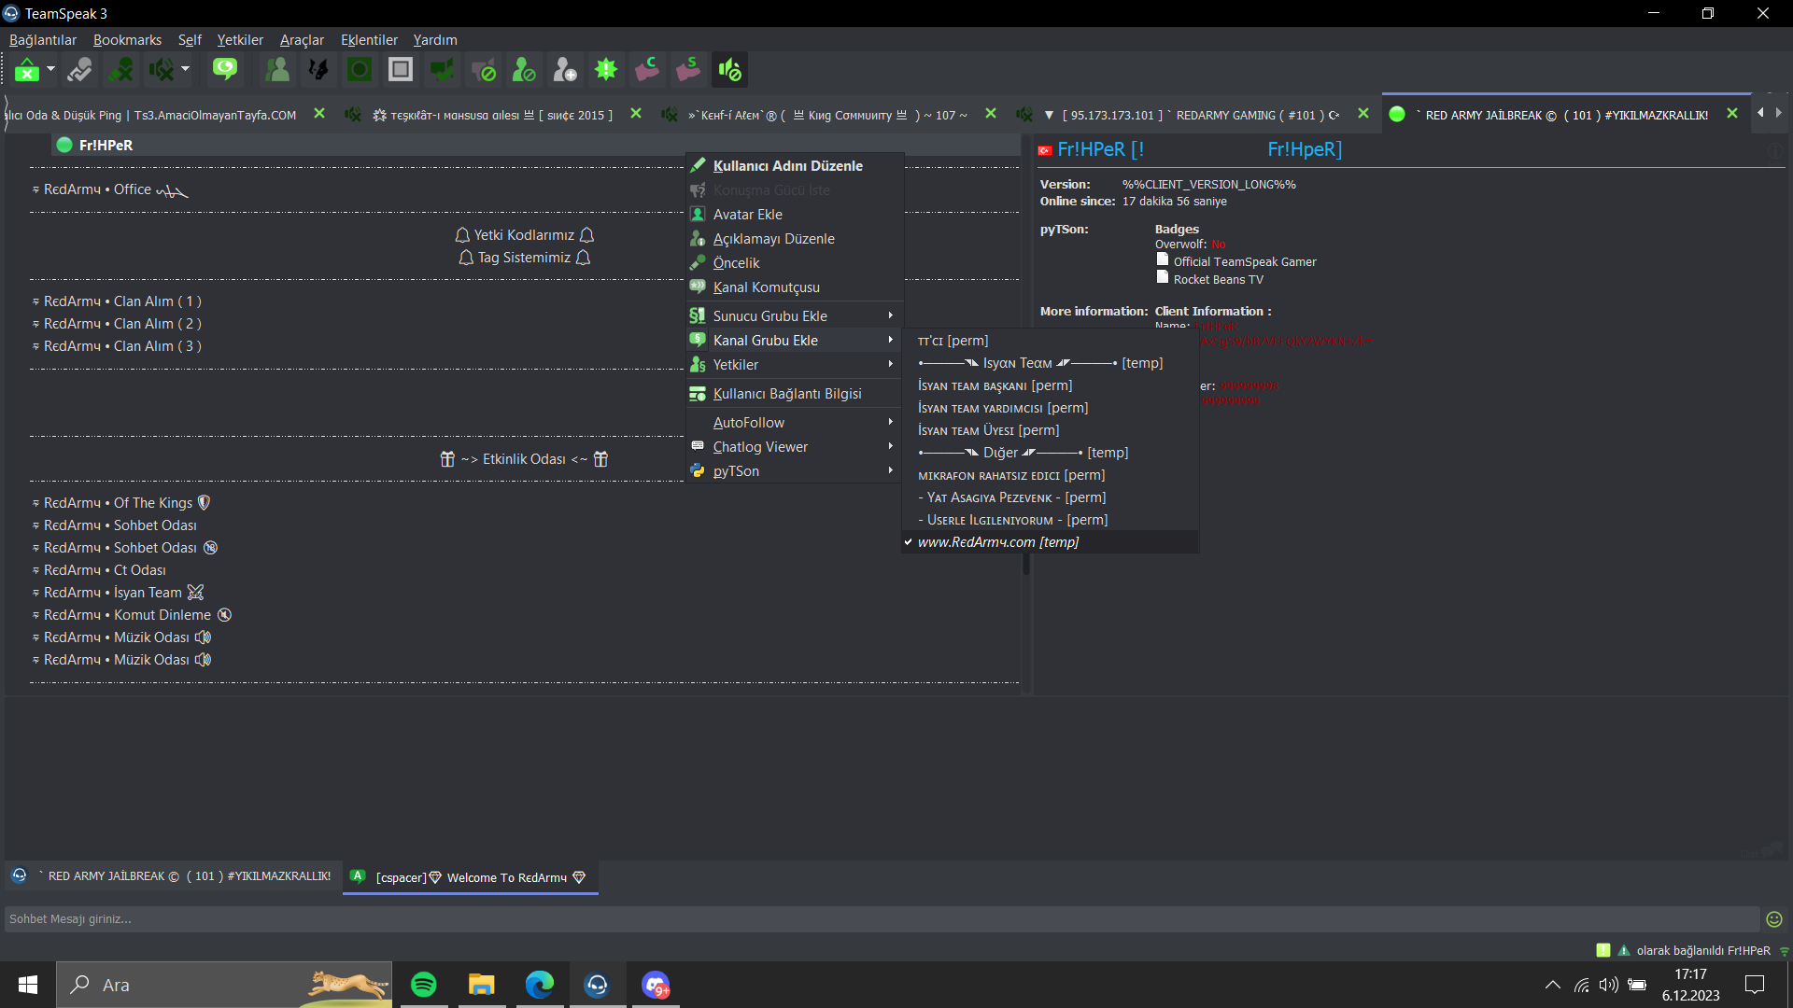Click the Windows search box Ara
Image resolution: width=1793 pixels, height=1008 pixels.
(x=224, y=985)
